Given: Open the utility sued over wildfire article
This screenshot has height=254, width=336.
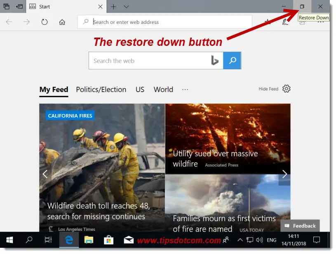Looking at the screenshot, I should pyautogui.click(x=215, y=159).
